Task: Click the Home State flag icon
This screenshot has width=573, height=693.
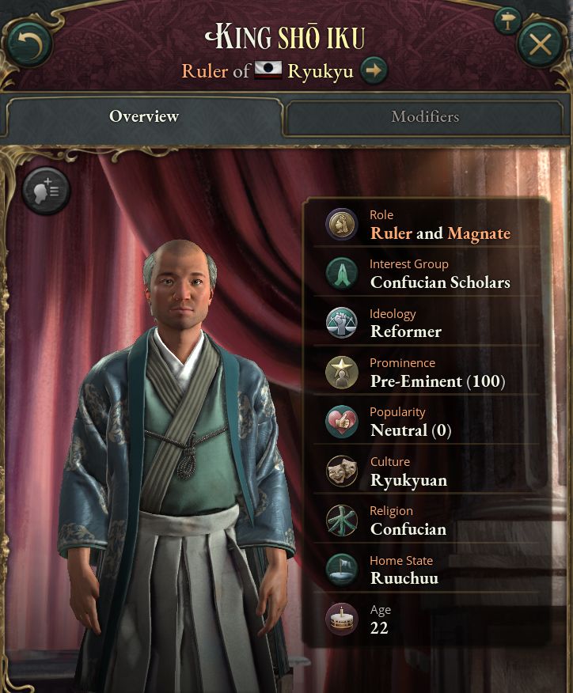Action: 341,570
